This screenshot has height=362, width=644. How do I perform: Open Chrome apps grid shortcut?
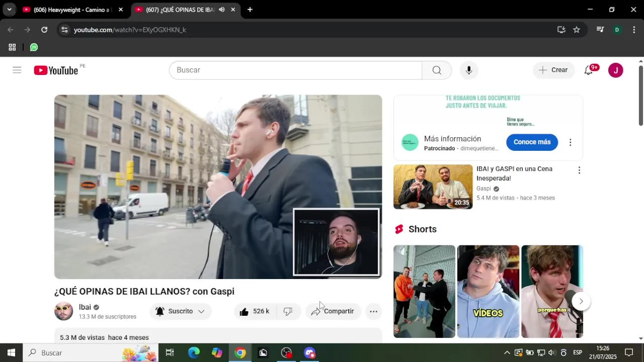coord(12,47)
